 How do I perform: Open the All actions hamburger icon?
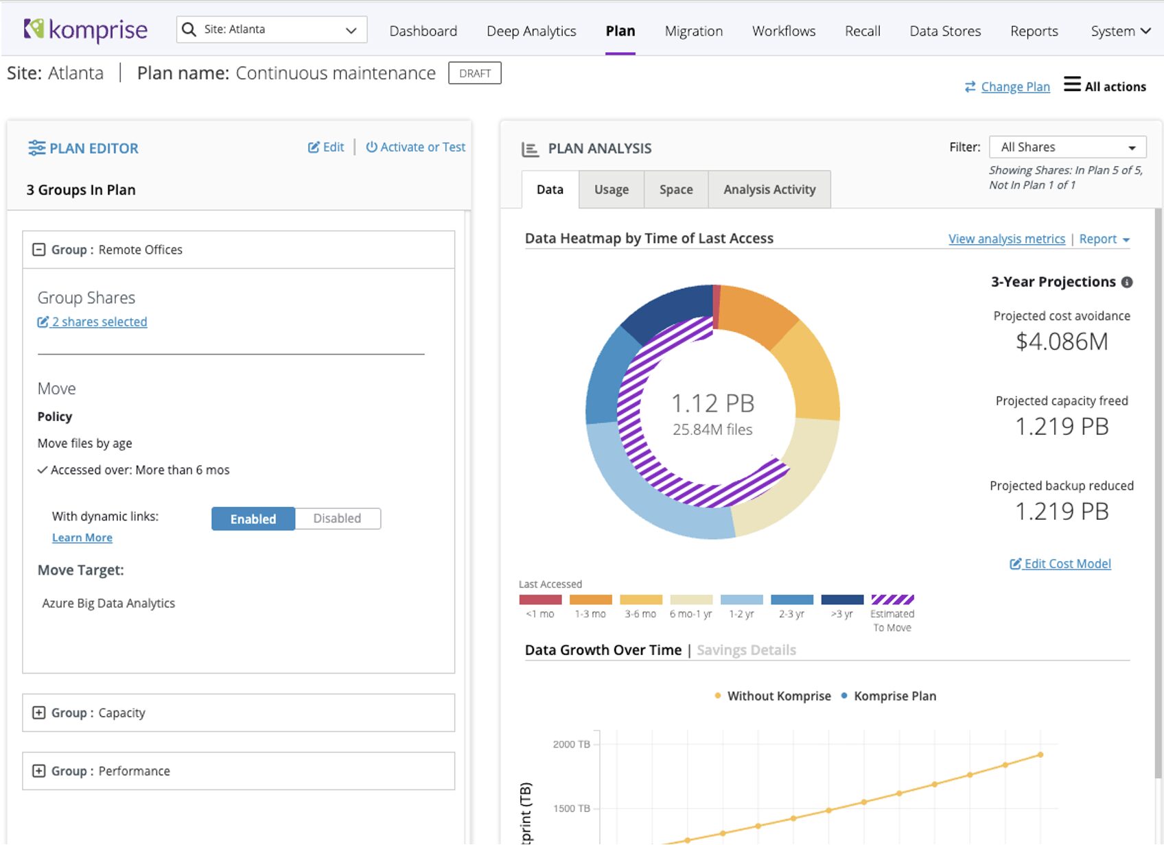tap(1072, 84)
